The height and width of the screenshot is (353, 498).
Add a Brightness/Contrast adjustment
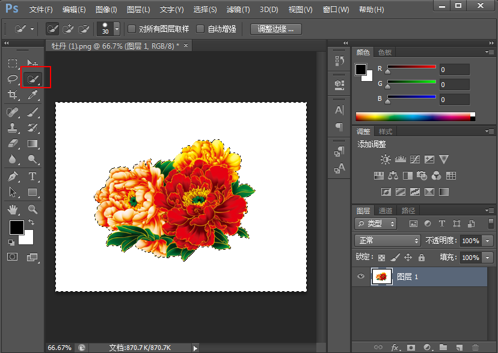click(386, 159)
